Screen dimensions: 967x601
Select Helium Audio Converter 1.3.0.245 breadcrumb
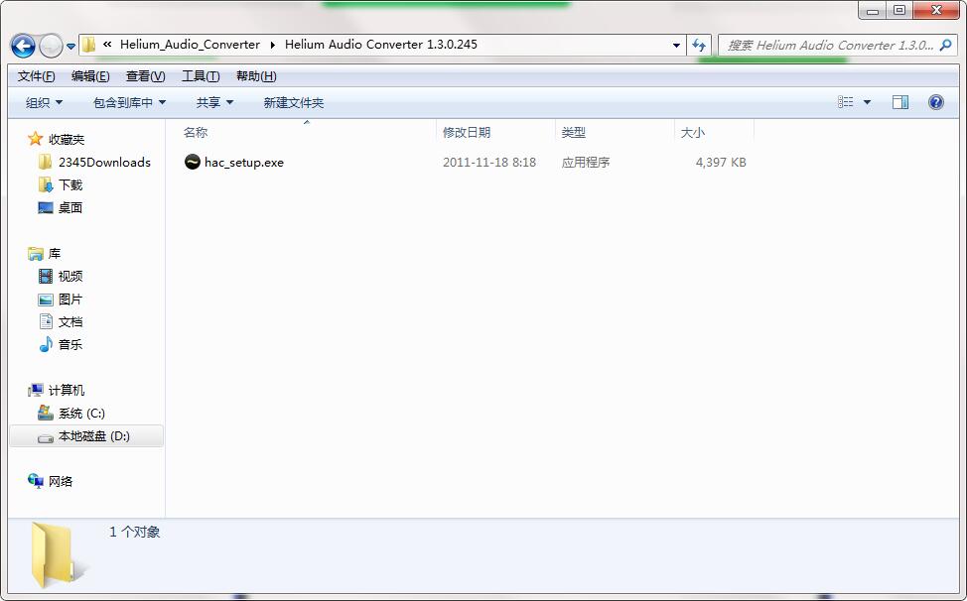pos(380,45)
